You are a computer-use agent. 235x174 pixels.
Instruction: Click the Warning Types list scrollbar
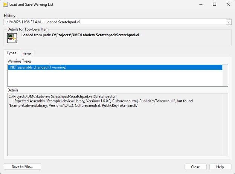[x=225, y=75]
